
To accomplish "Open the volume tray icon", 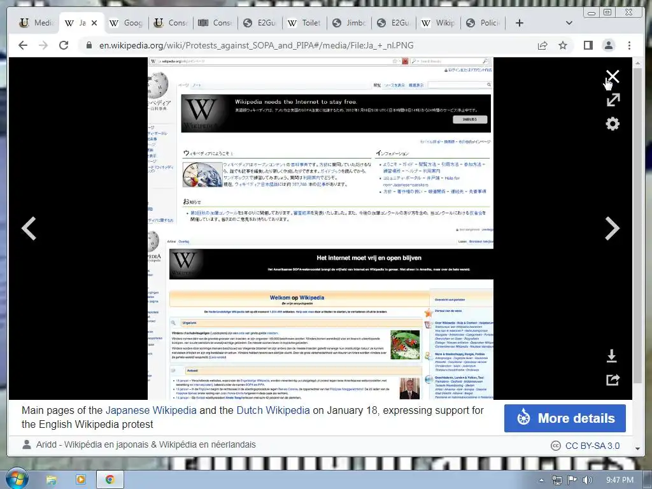I will coord(587,480).
